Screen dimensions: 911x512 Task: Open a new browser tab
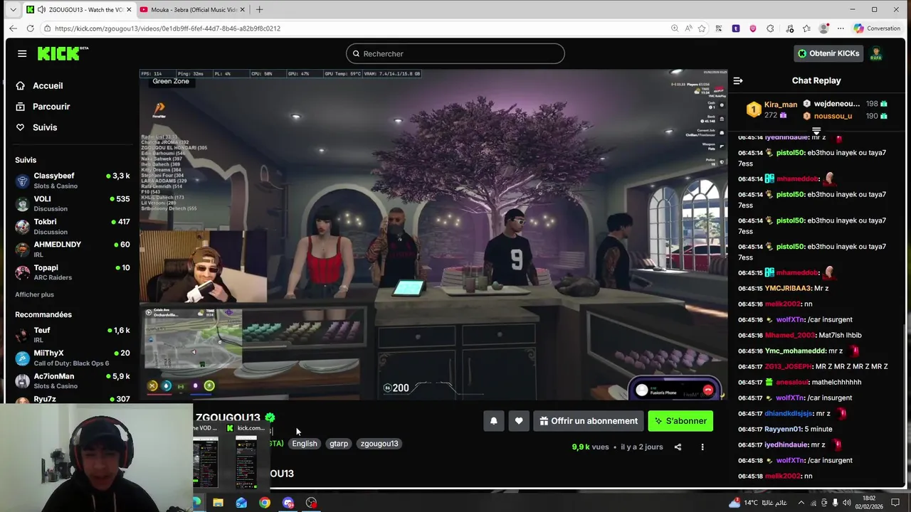coord(259,9)
